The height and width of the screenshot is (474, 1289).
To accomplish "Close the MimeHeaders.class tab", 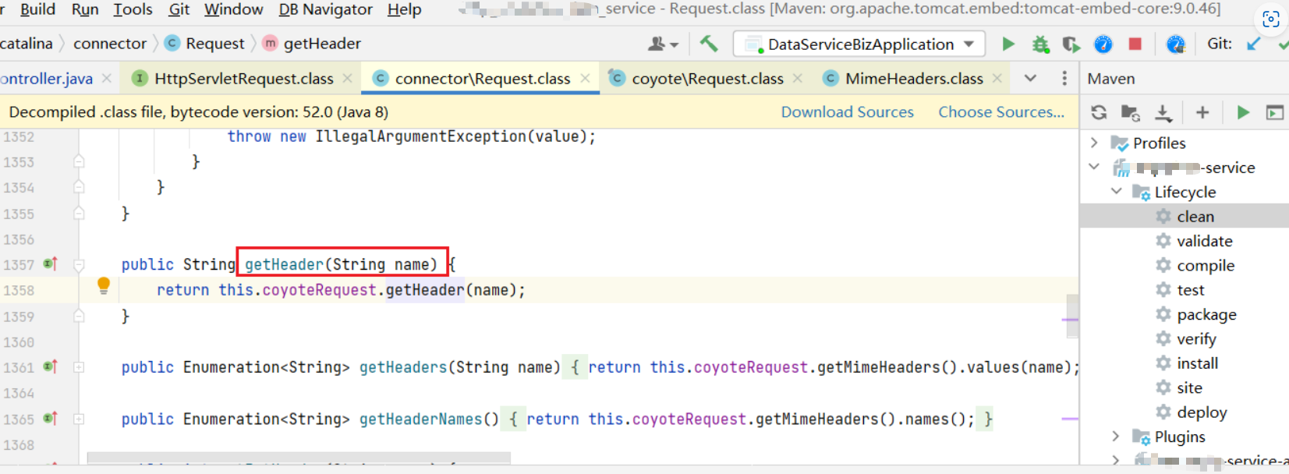I will tap(997, 78).
